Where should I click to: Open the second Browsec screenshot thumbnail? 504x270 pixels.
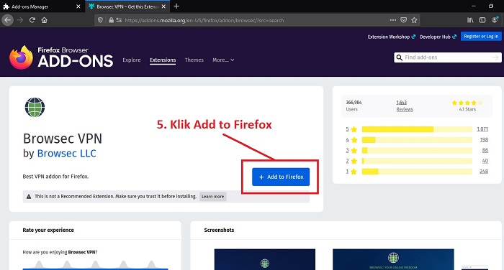pyautogui.click(x=393, y=259)
